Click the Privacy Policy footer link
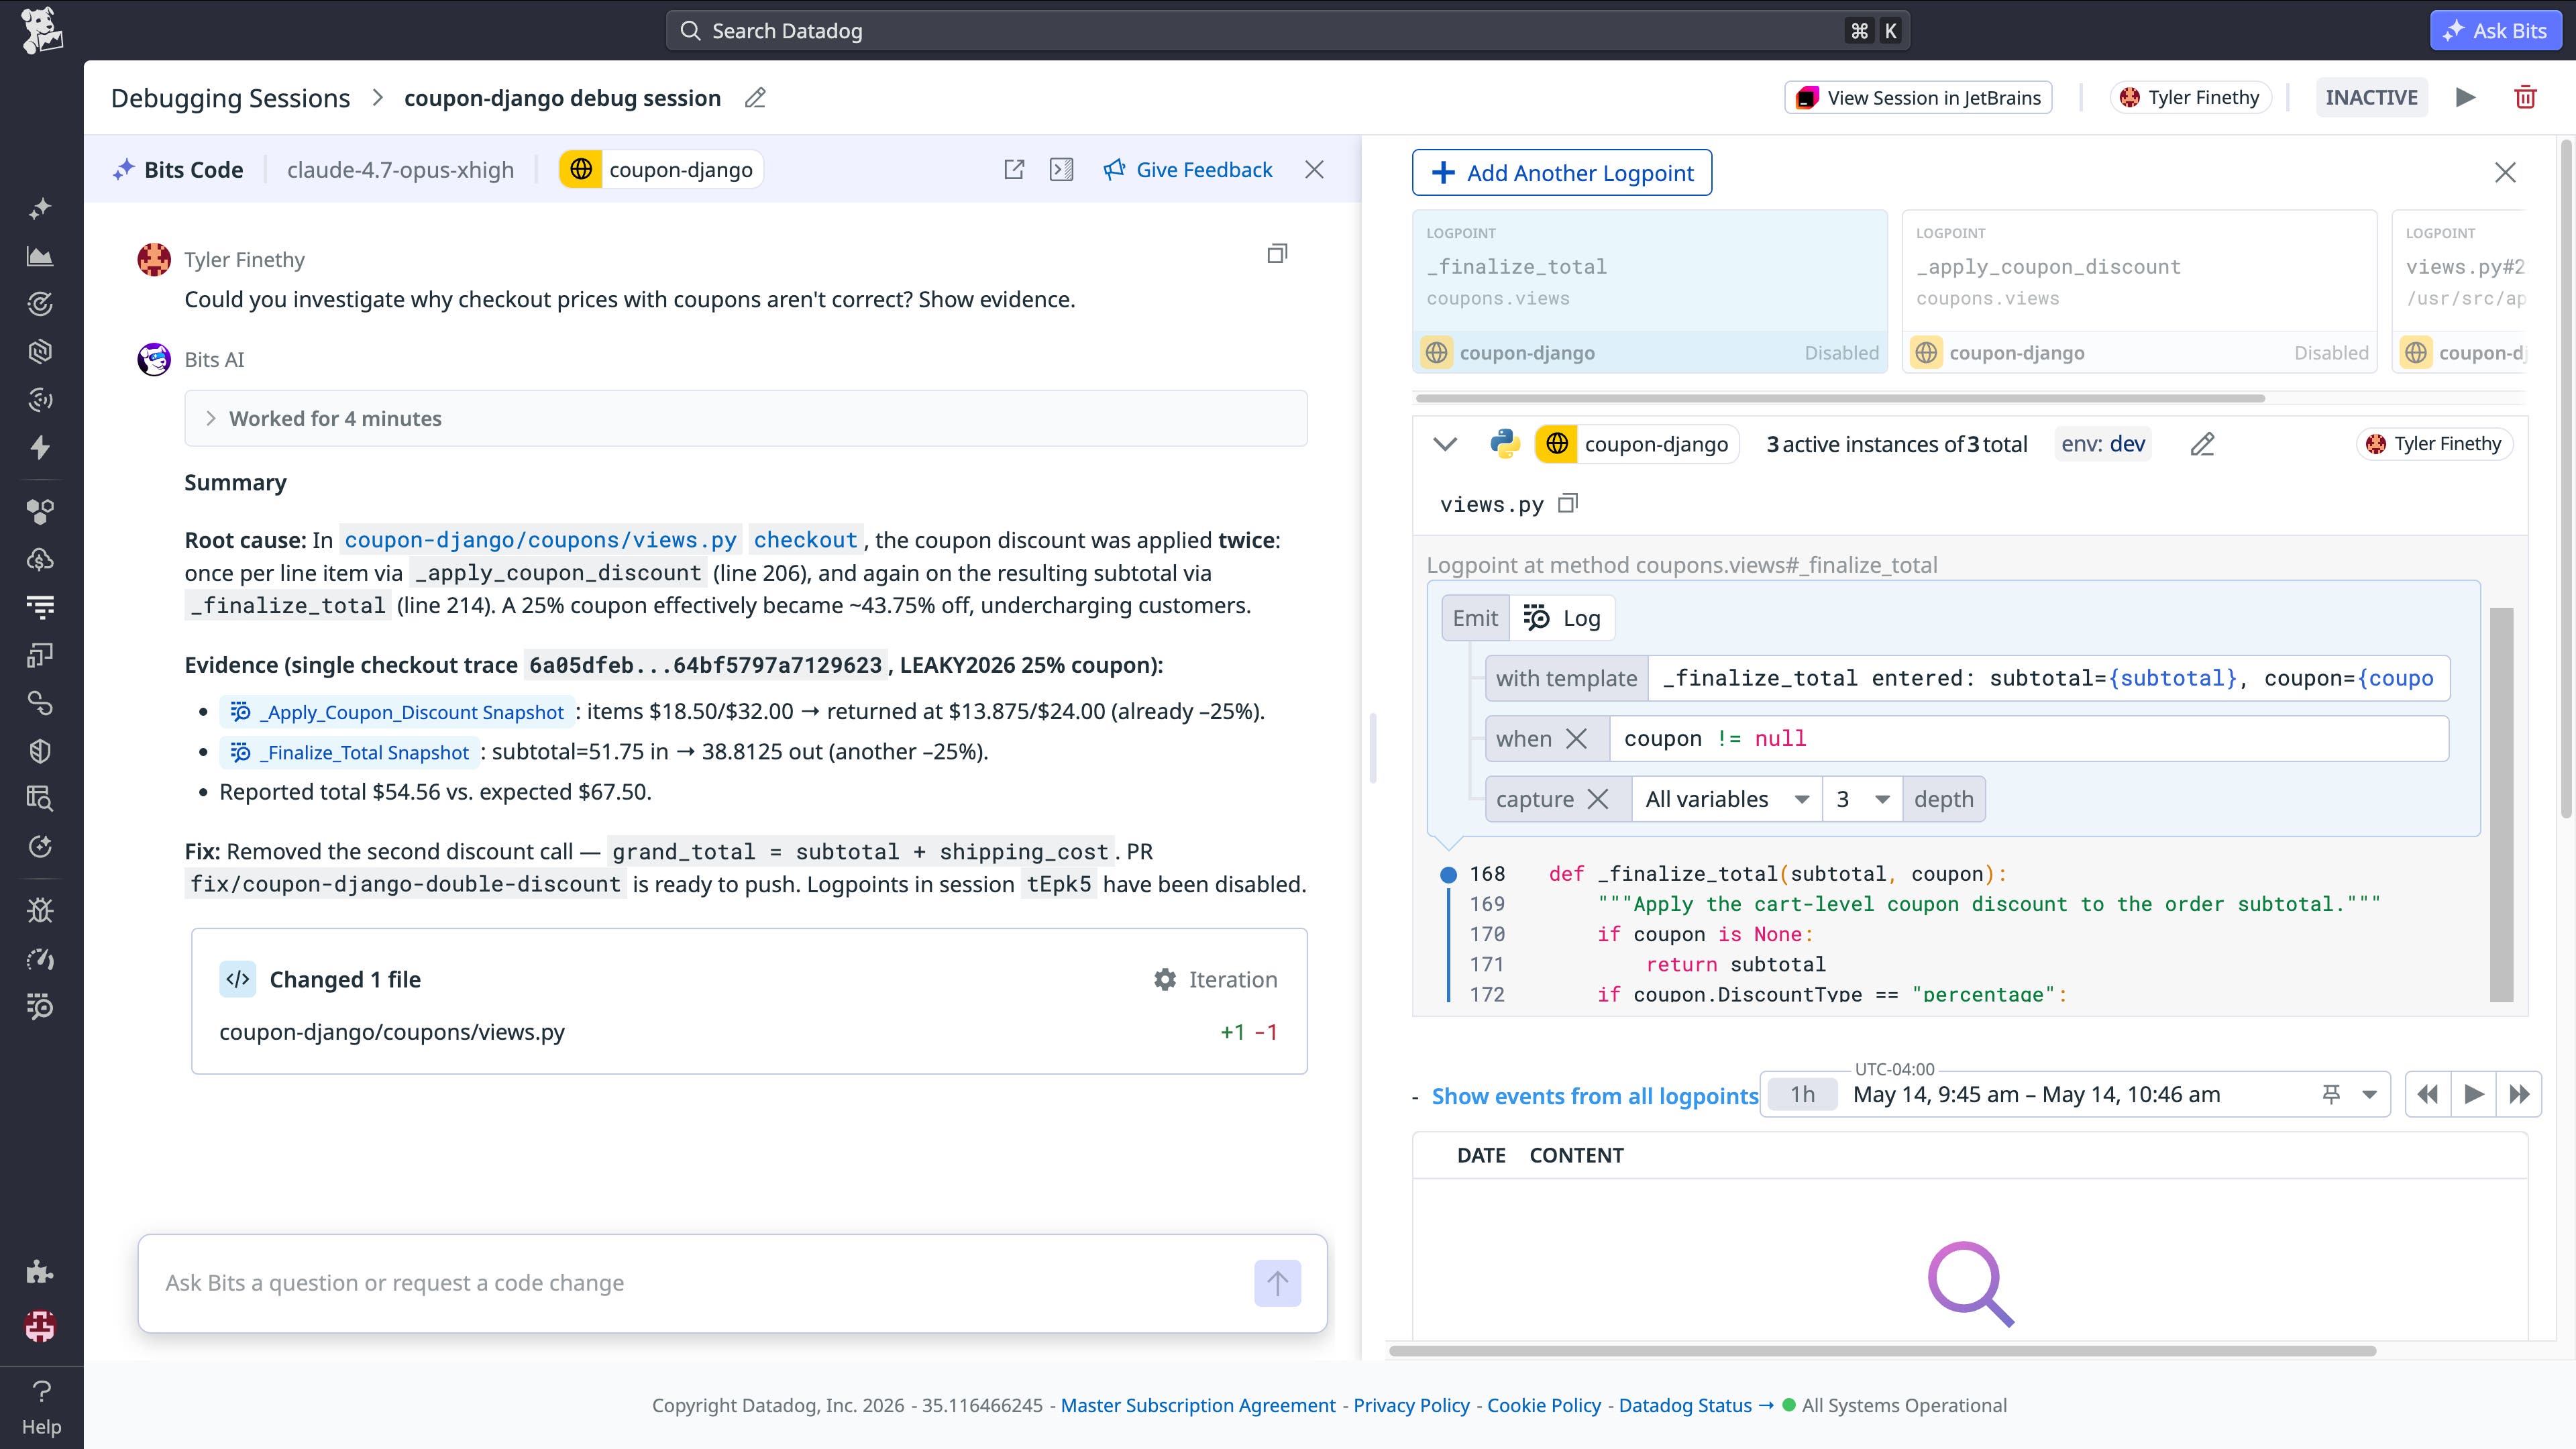The height and width of the screenshot is (1449, 2576). point(1411,1405)
